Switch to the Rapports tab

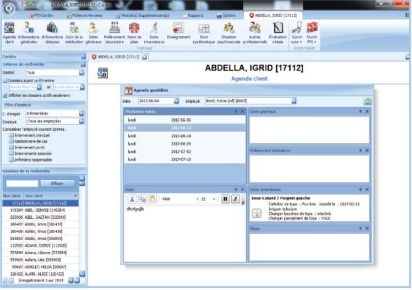pyautogui.click(x=193, y=16)
